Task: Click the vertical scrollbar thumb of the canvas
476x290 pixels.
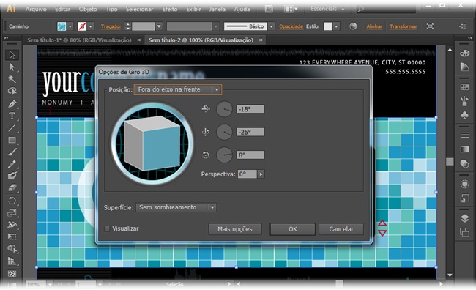Action: tap(450, 161)
